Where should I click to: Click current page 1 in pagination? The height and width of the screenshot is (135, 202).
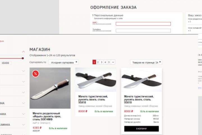pyautogui.click(x=94, y=62)
